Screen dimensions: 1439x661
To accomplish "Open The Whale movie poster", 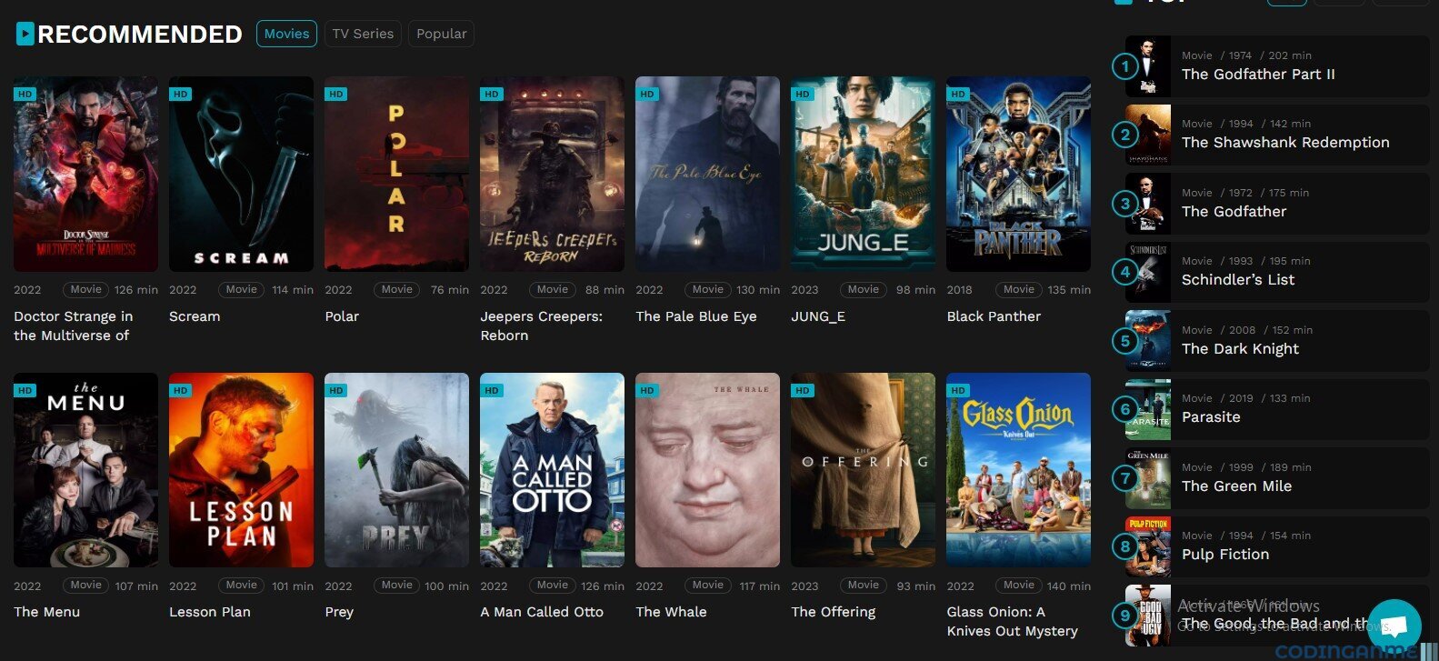I will (x=707, y=470).
